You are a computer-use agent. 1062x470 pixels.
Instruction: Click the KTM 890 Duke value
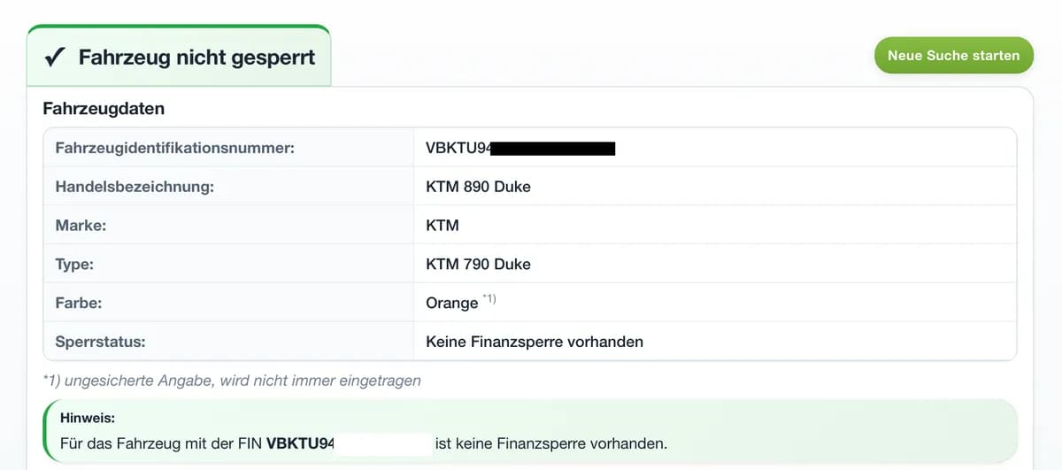[478, 187]
